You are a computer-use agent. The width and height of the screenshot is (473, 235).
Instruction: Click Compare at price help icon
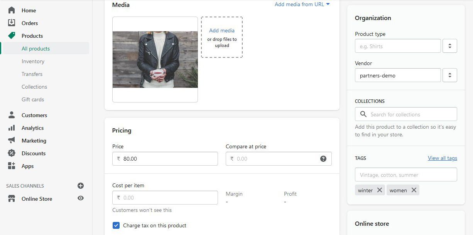323,159
